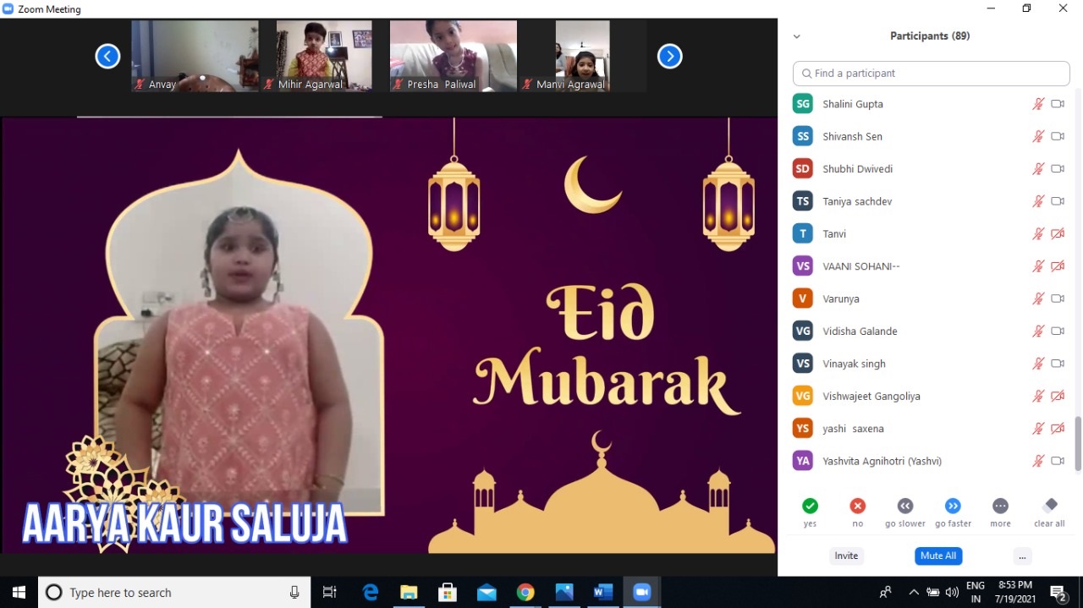Click Yashvita Agnihotri's camera icon
Viewport: 1083px width, 608px height.
1058,461
